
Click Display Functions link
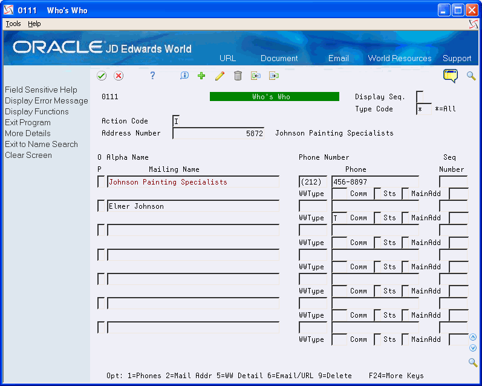(36, 112)
